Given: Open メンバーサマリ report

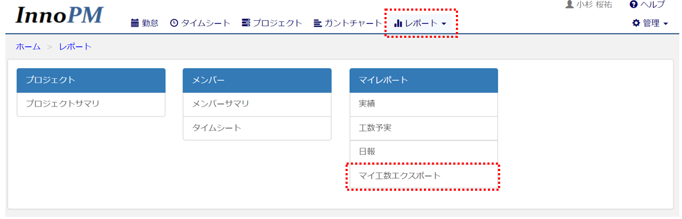Looking at the screenshot, I should (221, 104).
